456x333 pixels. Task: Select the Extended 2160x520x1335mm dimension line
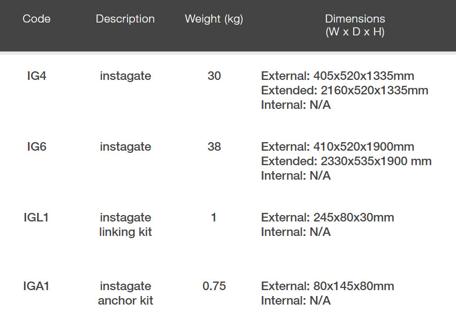coord(345,91)
